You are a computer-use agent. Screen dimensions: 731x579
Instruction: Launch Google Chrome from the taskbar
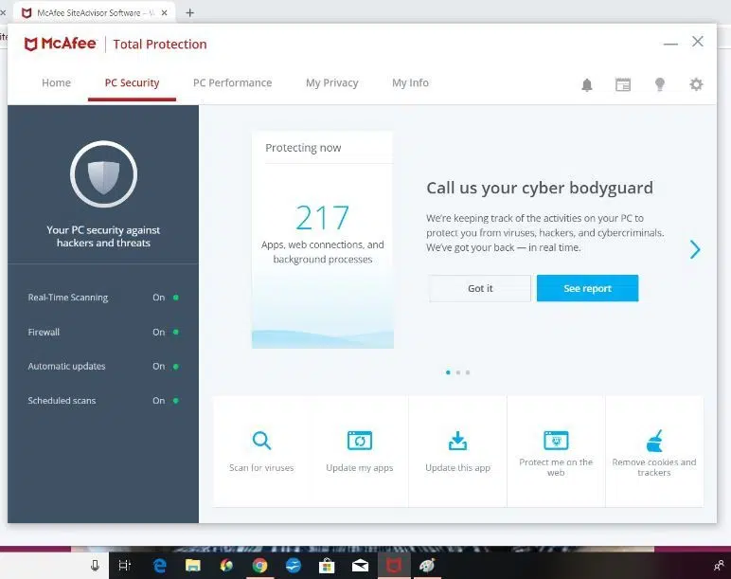tap(259, 566)
